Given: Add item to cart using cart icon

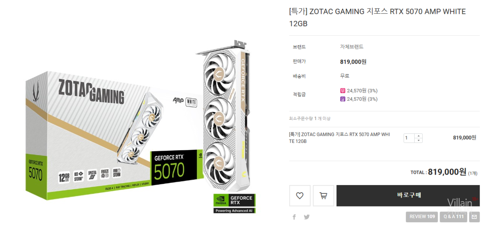Looking at the screenshot, I should [323, 196].
